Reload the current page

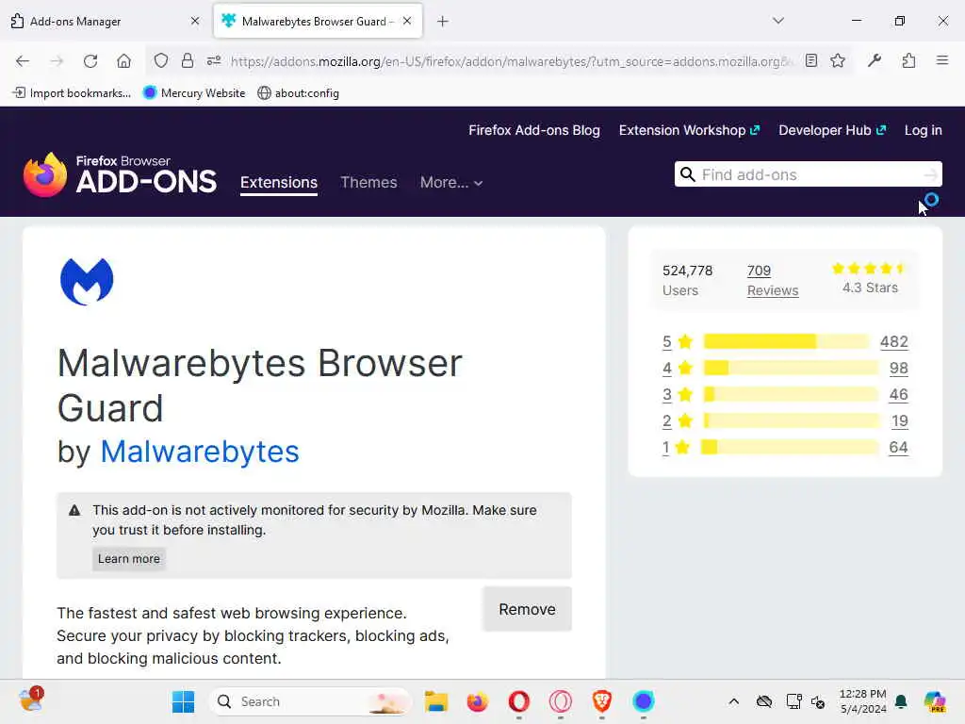tap(90, 61)
